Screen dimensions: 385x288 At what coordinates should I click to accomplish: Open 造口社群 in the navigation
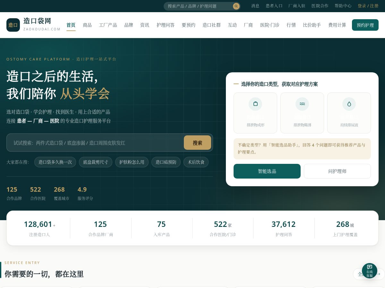point(212,25)
